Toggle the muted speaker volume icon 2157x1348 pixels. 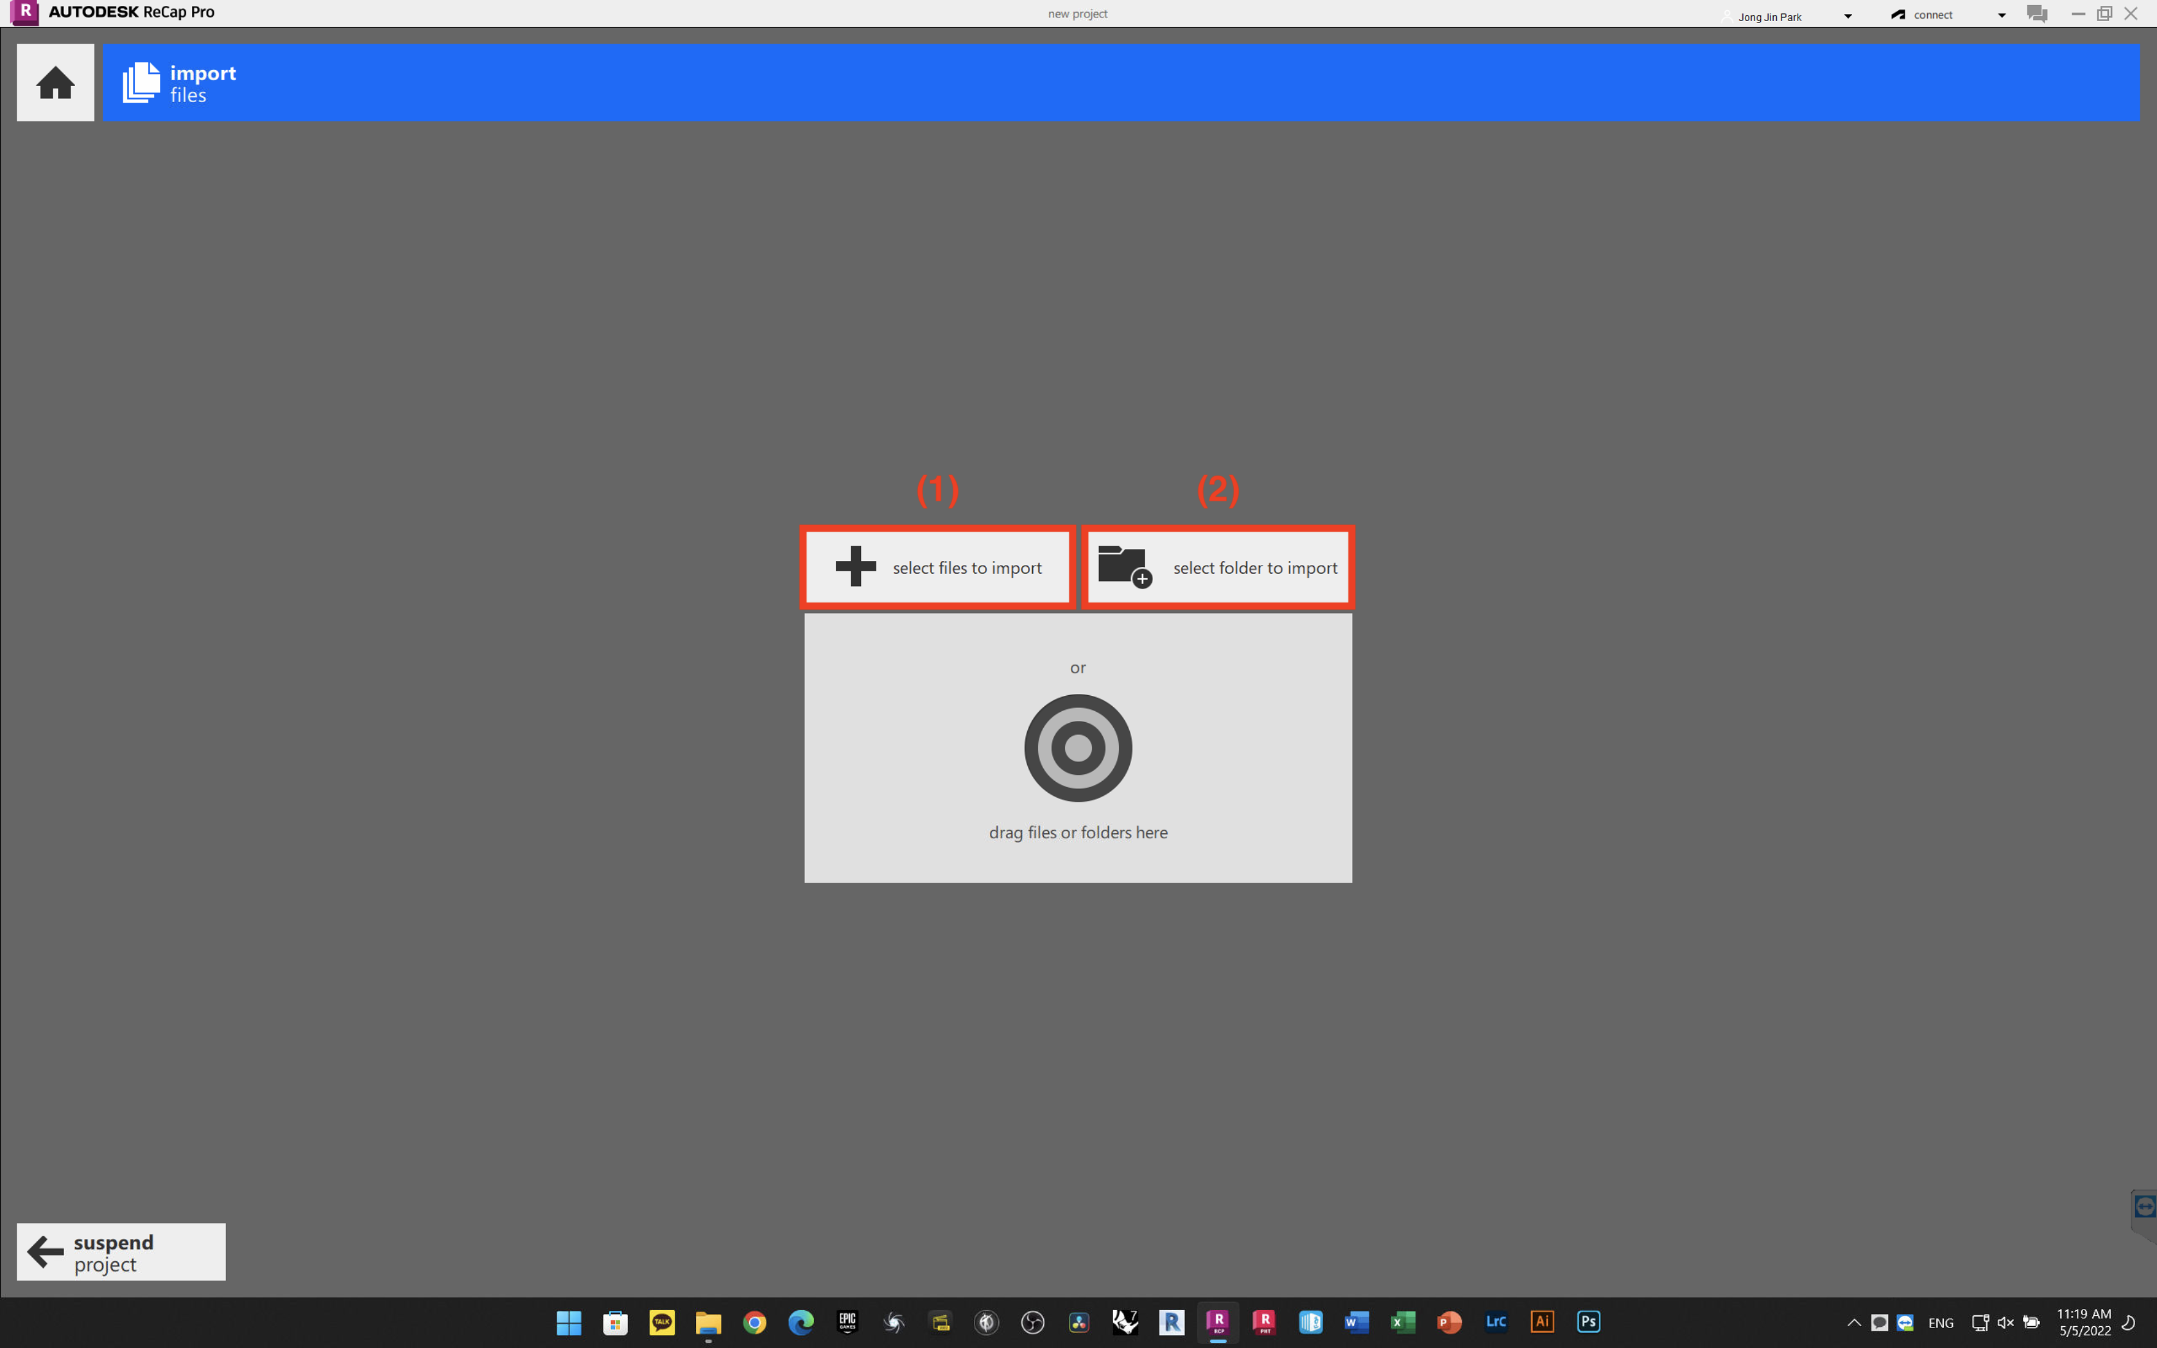pyautogui.click(x=2005, y=1322)
